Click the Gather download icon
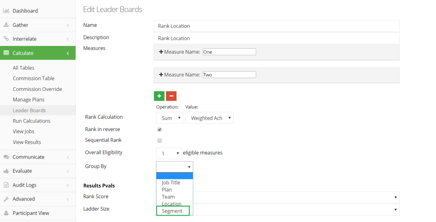This screenshot has height=222, width=436. coord(6,25)
